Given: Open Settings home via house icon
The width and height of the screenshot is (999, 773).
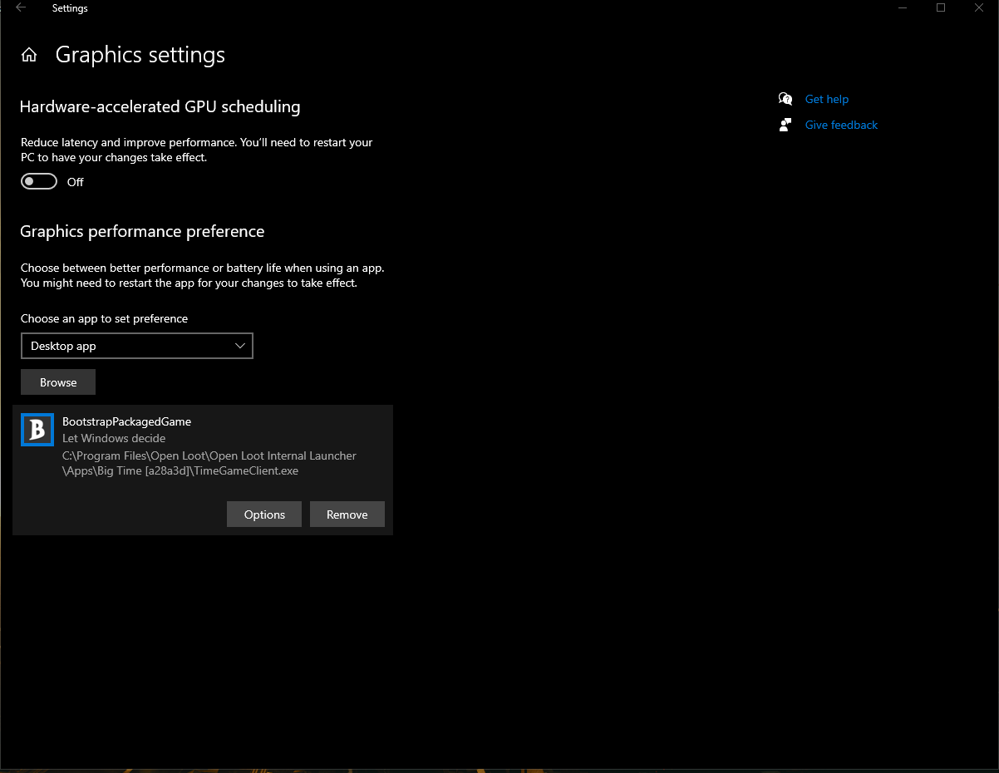Looking at the screenshot, I should pyautogui.click(x=29, y=55).
